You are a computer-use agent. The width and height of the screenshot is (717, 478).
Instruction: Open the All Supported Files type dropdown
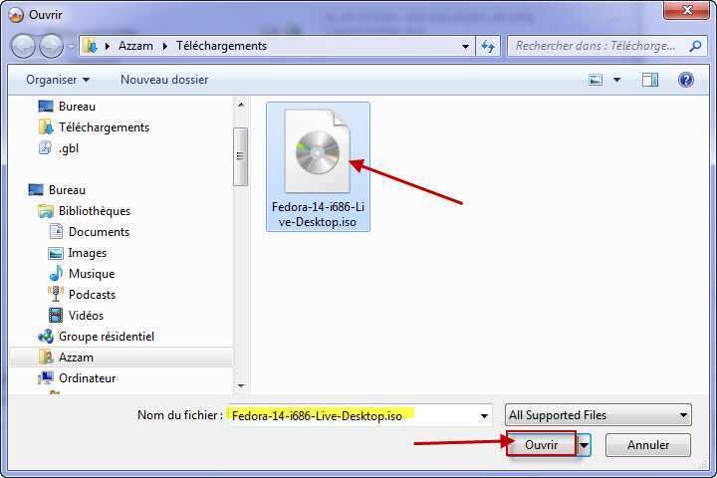pyautogui.click(x=598, y=415)
